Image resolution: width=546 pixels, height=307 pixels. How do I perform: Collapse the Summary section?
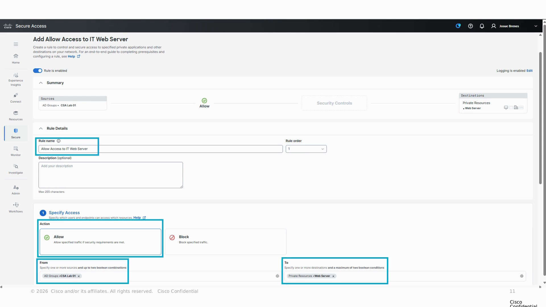coord(41,83)
